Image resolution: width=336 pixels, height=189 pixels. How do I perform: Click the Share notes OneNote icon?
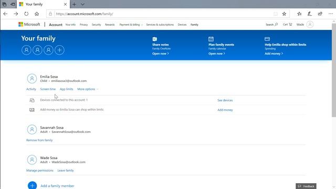(x=155, y=39)
